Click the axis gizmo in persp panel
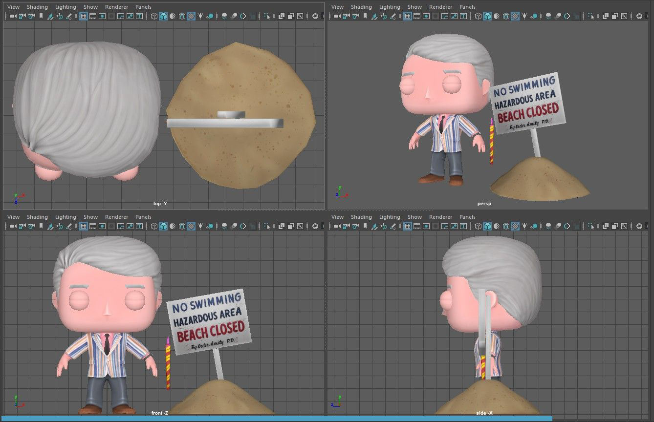 pos(341,191)
